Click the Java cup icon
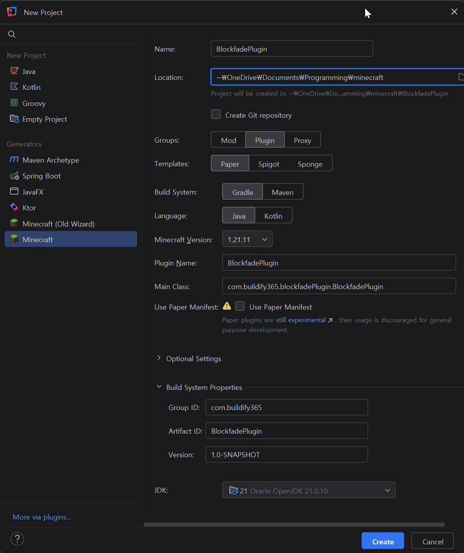The width and height of the screenshot is (464, 553). 14,71
